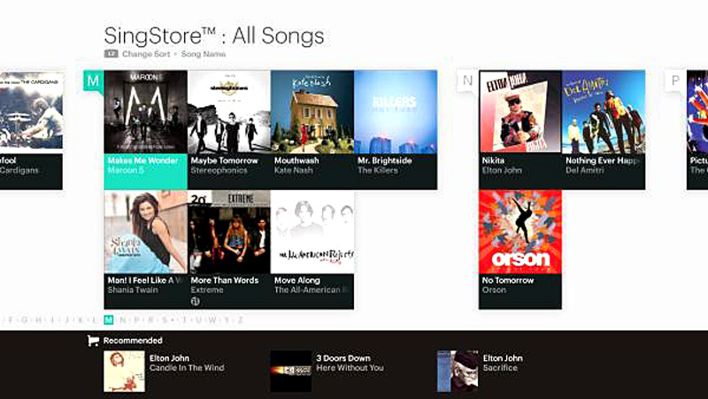Click the shopping cart Recommended icon
Screen dimensions: 708x399
[x=93, y=341]
